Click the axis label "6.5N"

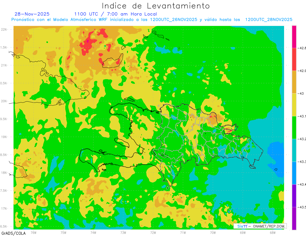click(4, 226)
